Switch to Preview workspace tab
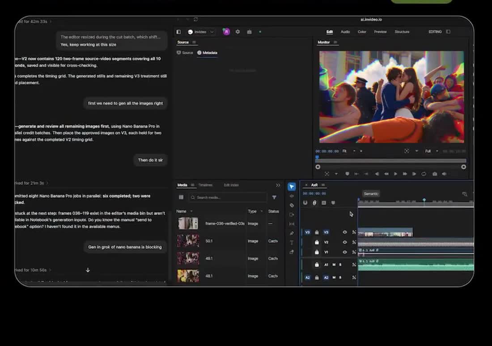The width and height of the screenshot is (492, 346). tap(380, 32)
